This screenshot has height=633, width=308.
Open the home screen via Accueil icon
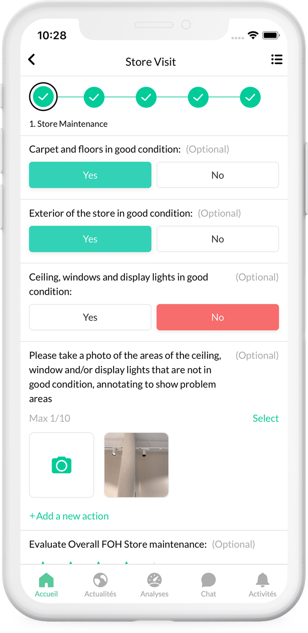(x=46, y=584)
